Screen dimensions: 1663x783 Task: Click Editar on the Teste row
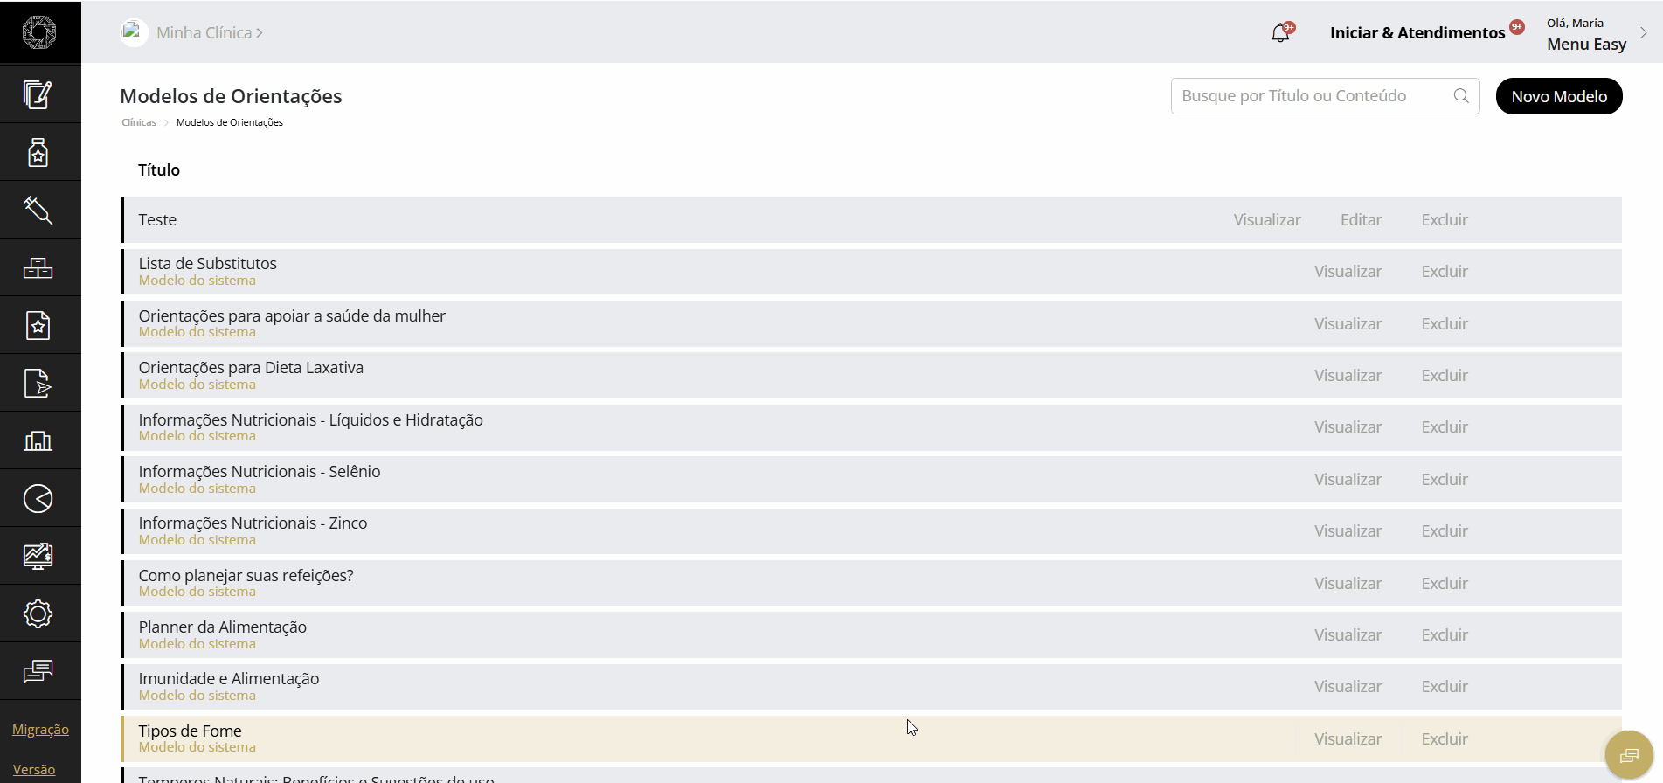click(x=1361, y=220)
